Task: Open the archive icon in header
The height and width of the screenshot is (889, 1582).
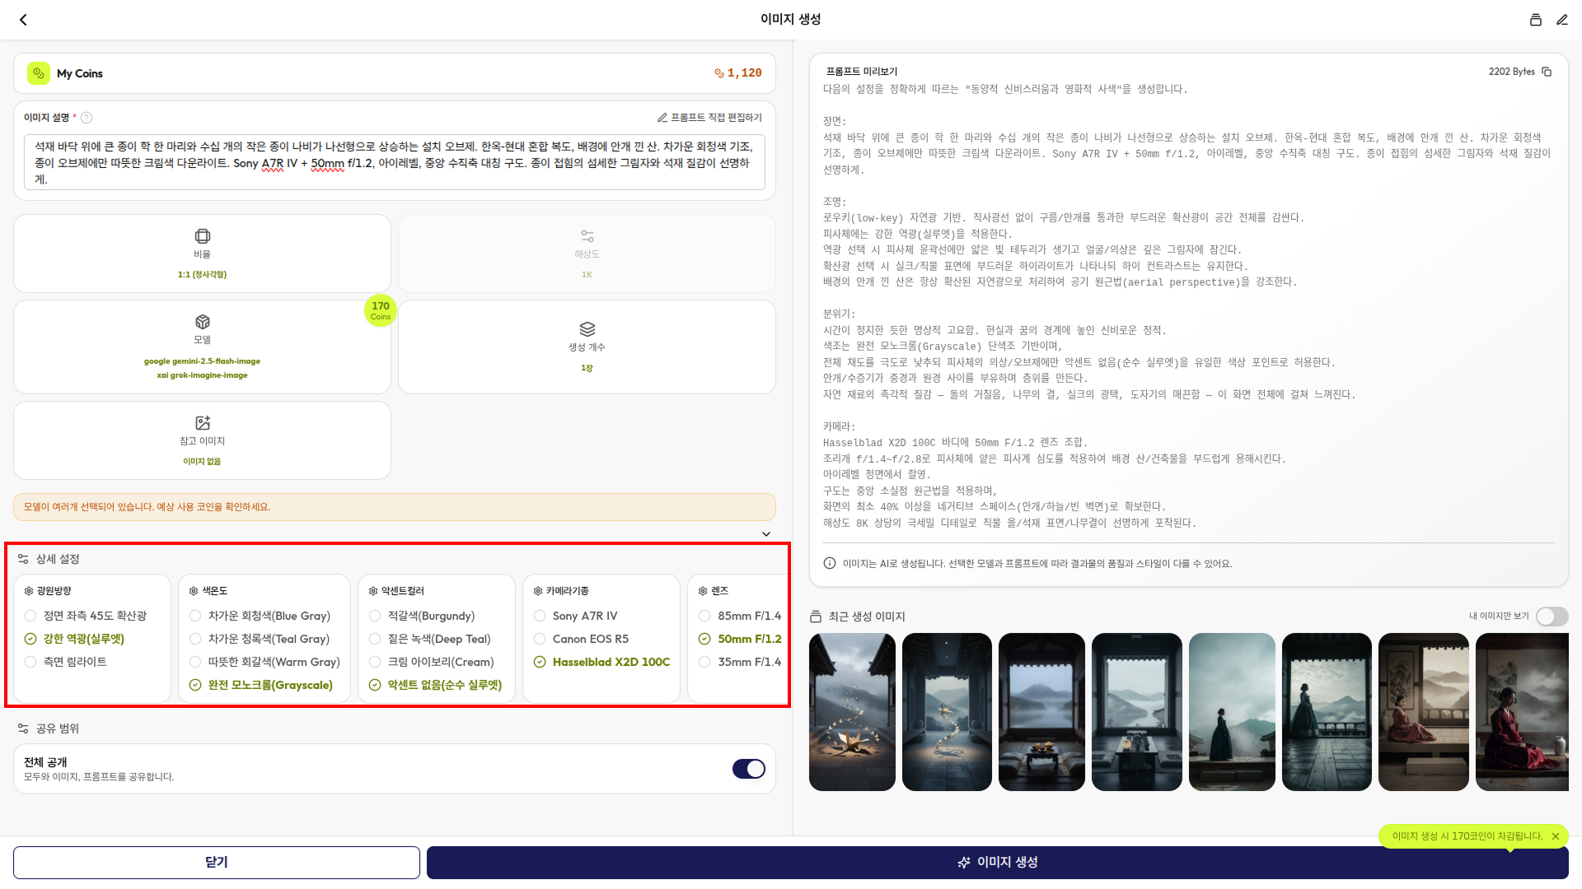Action: click(1535, 20)
